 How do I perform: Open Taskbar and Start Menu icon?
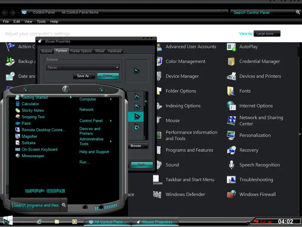tap(157, 180)
